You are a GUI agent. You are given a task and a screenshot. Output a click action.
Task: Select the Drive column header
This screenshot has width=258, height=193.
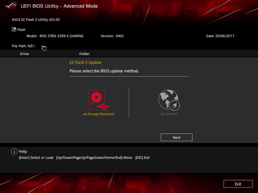pyautogui.click(x=25, y=54)
